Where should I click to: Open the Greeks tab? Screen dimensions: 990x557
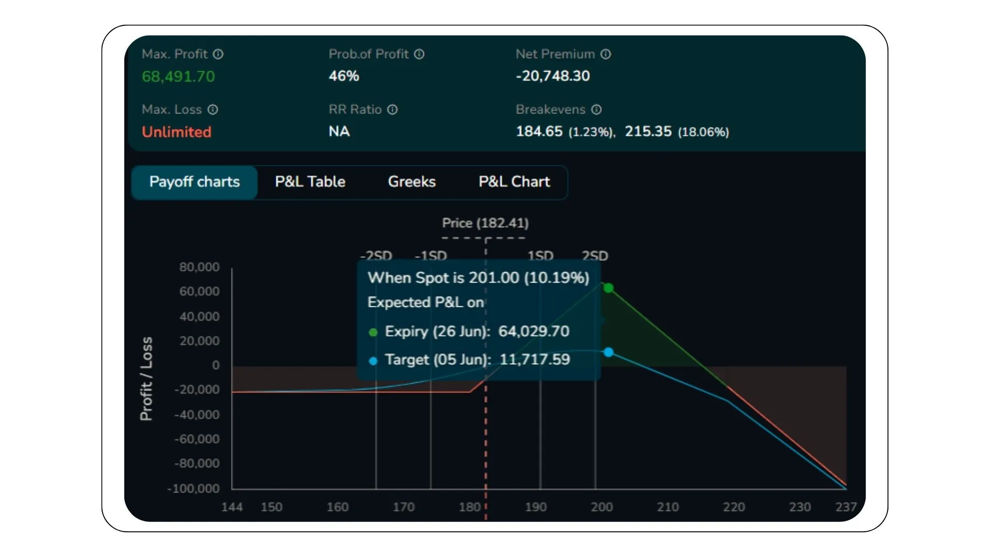tap(411, 182)
